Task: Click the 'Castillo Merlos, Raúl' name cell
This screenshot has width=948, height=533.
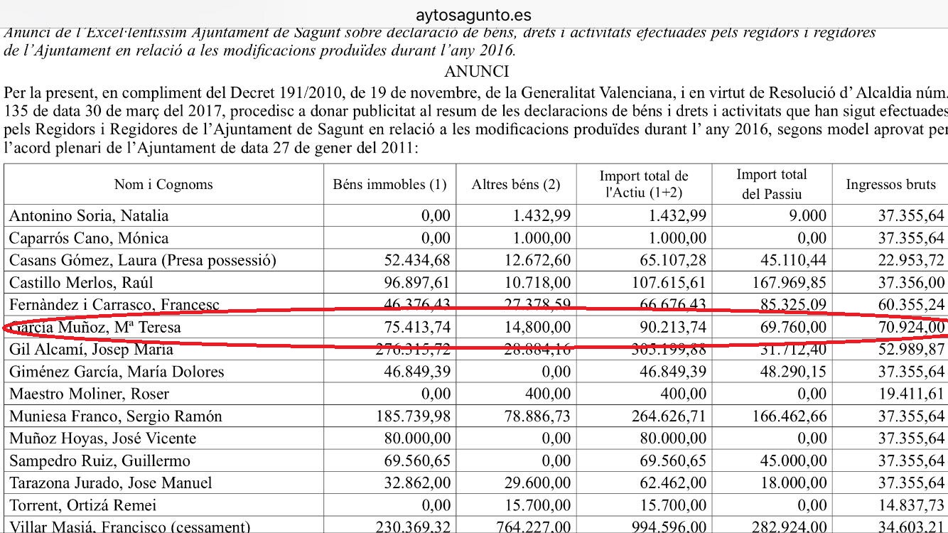Action: tap(82, 283)
